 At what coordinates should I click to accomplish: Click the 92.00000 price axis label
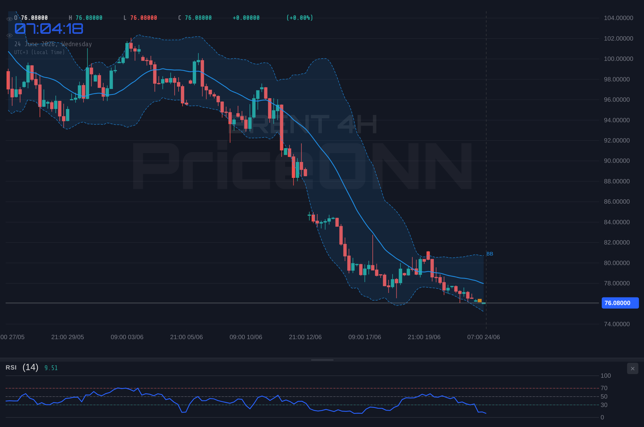coord(617,141)
